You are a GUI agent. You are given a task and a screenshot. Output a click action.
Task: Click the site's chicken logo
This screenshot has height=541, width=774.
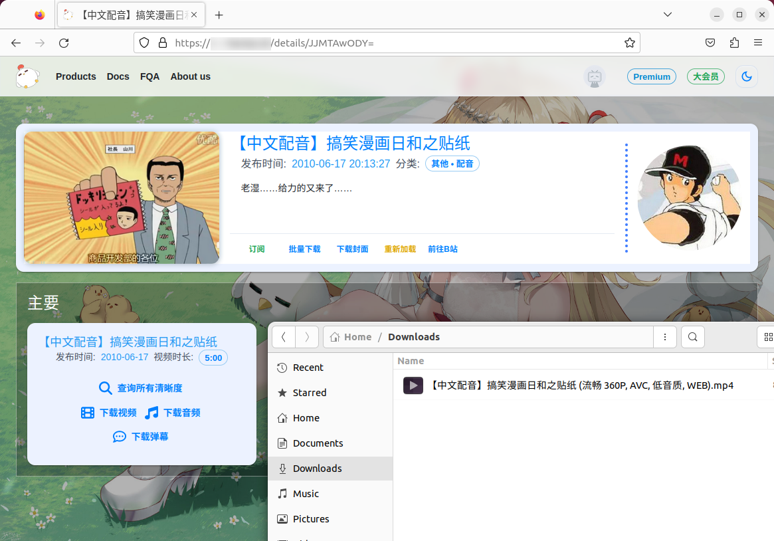tap(27, 76)
